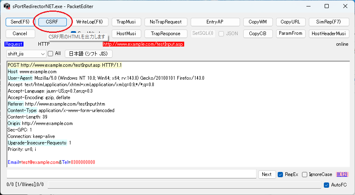
Task: Click the 0/0 [1/0lines],0/0 status text
Action: point(25,184)
